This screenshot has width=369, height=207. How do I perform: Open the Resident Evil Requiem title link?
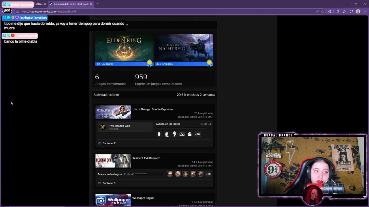146,158
